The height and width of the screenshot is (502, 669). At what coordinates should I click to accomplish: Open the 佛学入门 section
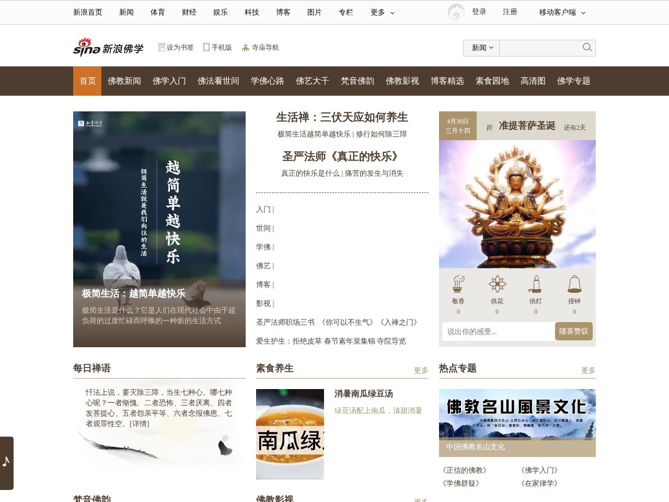point(169,81)
